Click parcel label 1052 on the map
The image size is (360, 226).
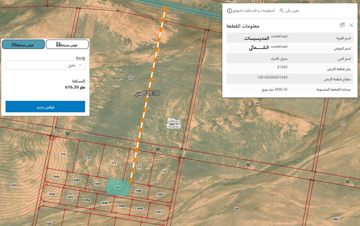[52, 194]
